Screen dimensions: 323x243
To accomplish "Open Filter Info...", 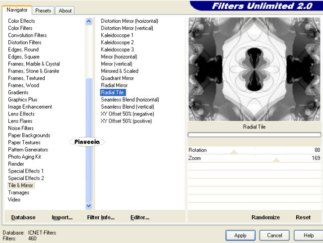I will coord(101,217).
